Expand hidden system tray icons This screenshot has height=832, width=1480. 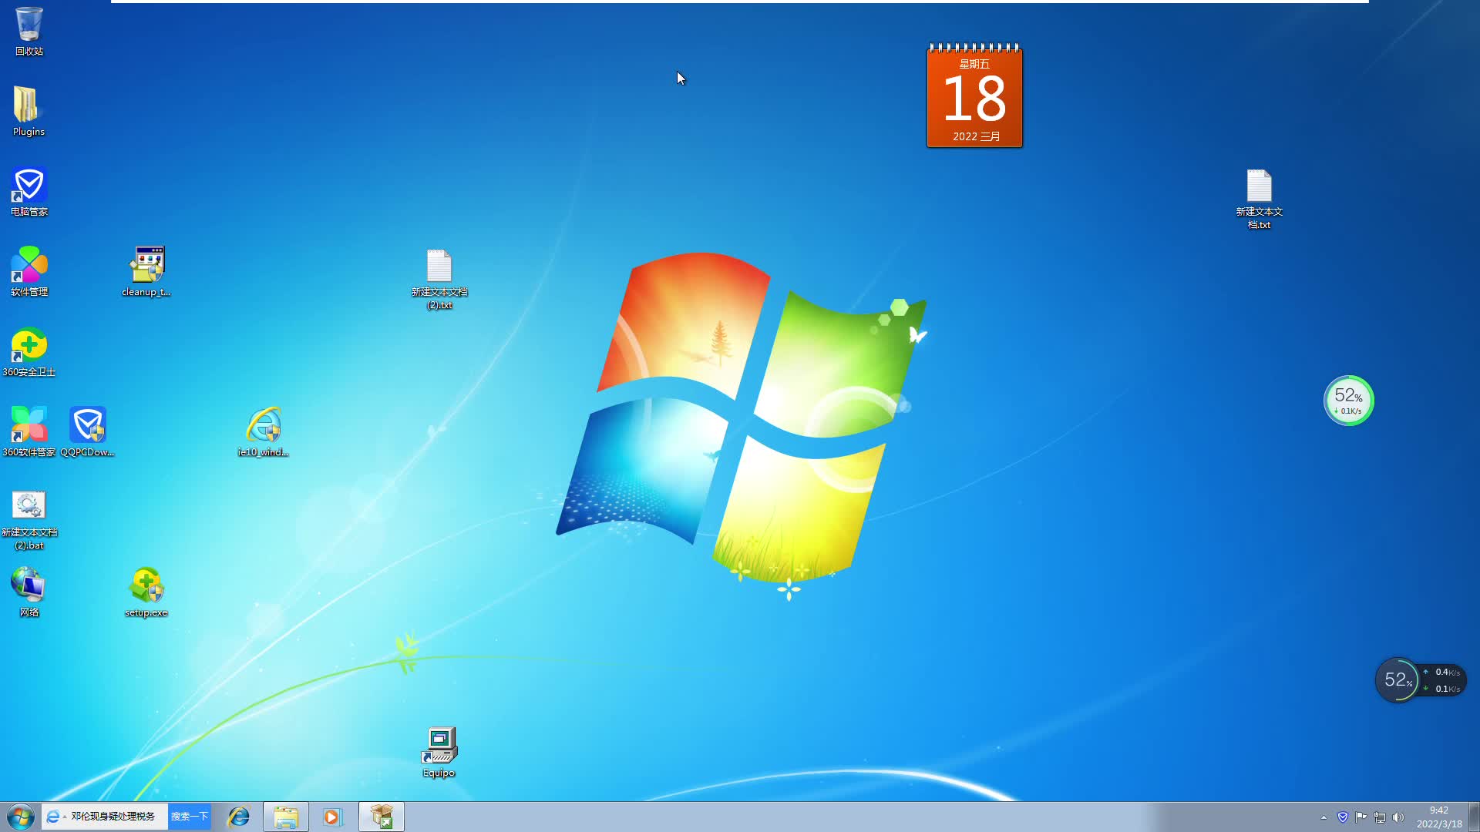click(x=1324, y=817)
